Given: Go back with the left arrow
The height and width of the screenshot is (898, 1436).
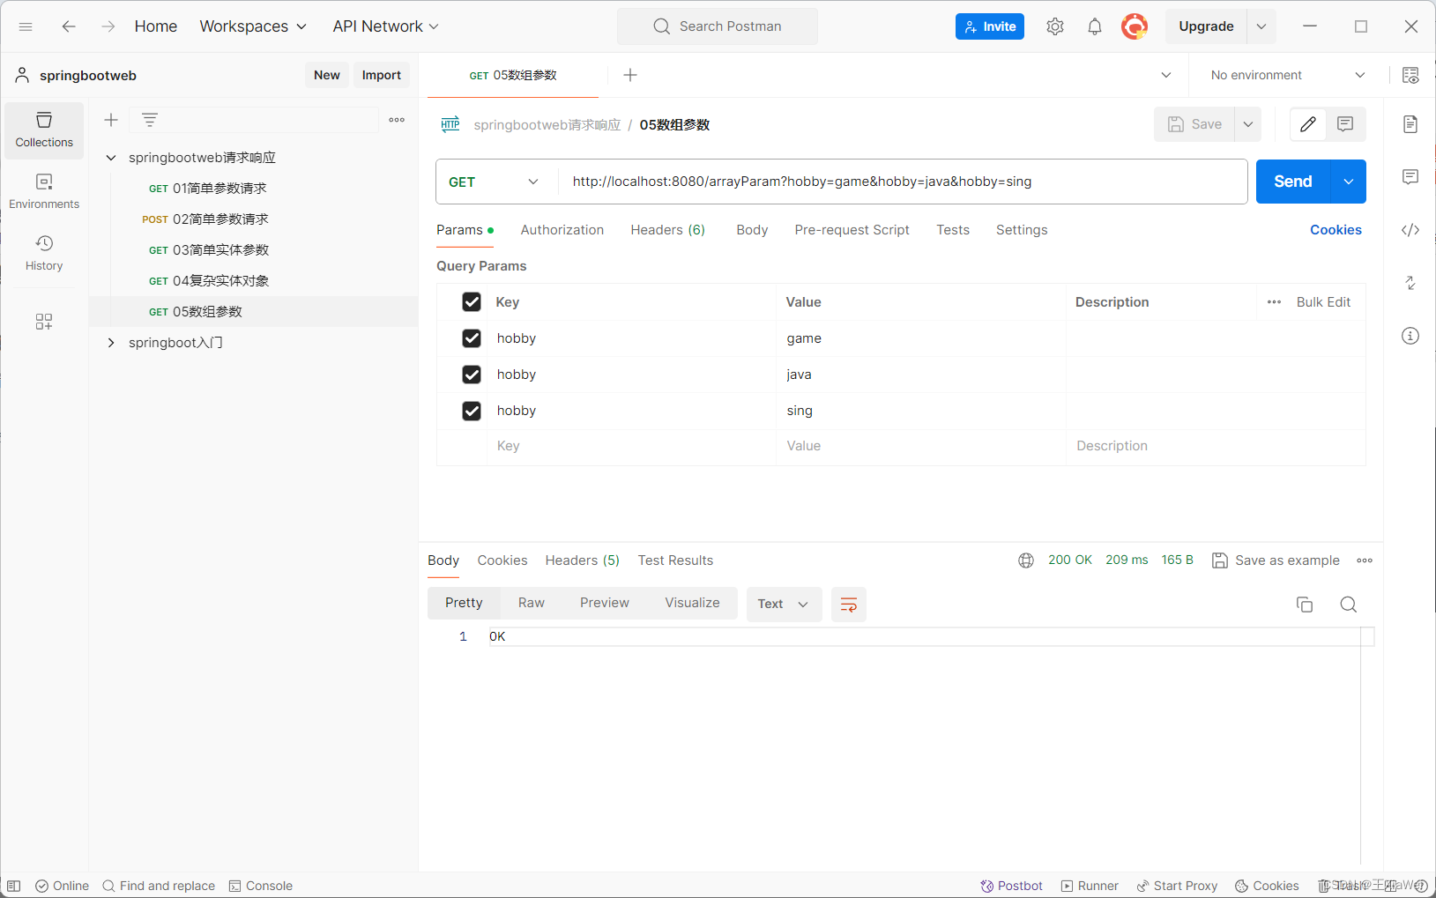Looking at the screenshot, I should pyautogui.click(x=69, y=26).
